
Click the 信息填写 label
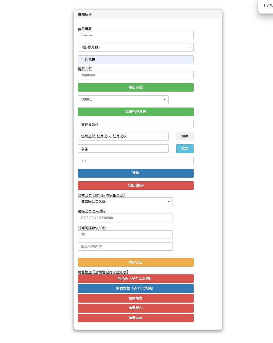coord(85,29)
